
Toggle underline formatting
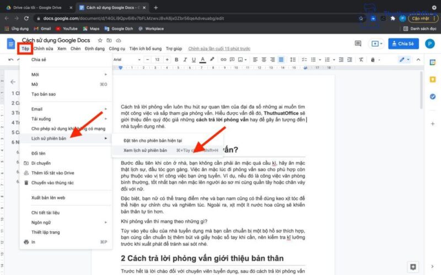tap(193, 59)
